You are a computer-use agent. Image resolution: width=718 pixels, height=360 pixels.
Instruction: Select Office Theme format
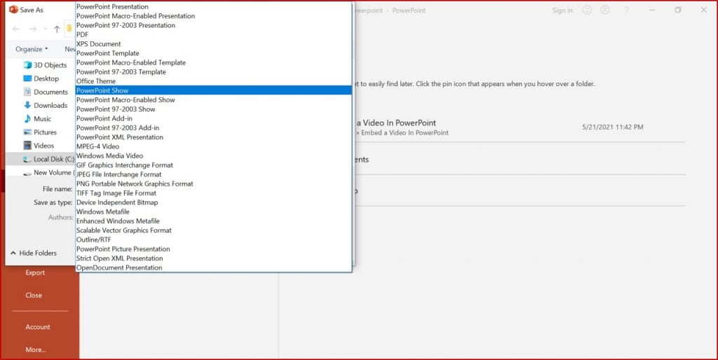click(x=213, y=81)
